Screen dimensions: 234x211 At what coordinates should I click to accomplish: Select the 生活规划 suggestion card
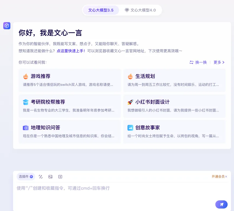(x=174, y=80)
